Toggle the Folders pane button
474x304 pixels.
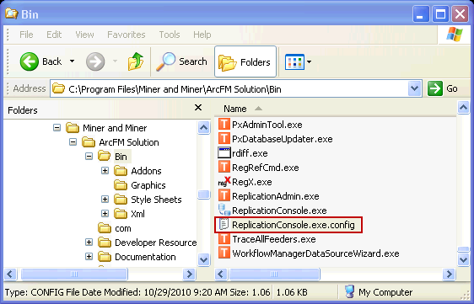tap(245, 61)
